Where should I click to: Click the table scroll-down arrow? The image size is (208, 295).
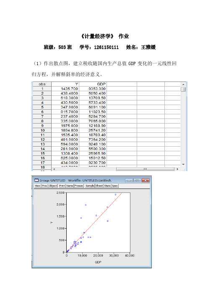pos(183,164)
